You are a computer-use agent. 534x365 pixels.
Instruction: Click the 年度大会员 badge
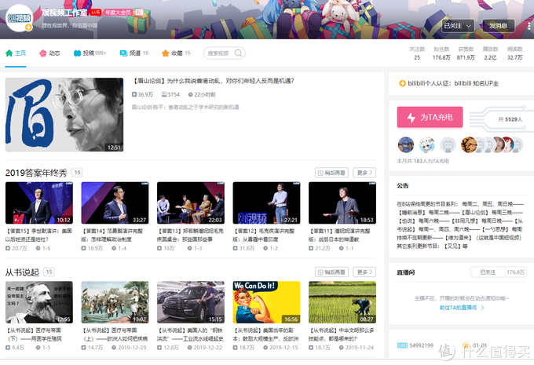point(118,13)
